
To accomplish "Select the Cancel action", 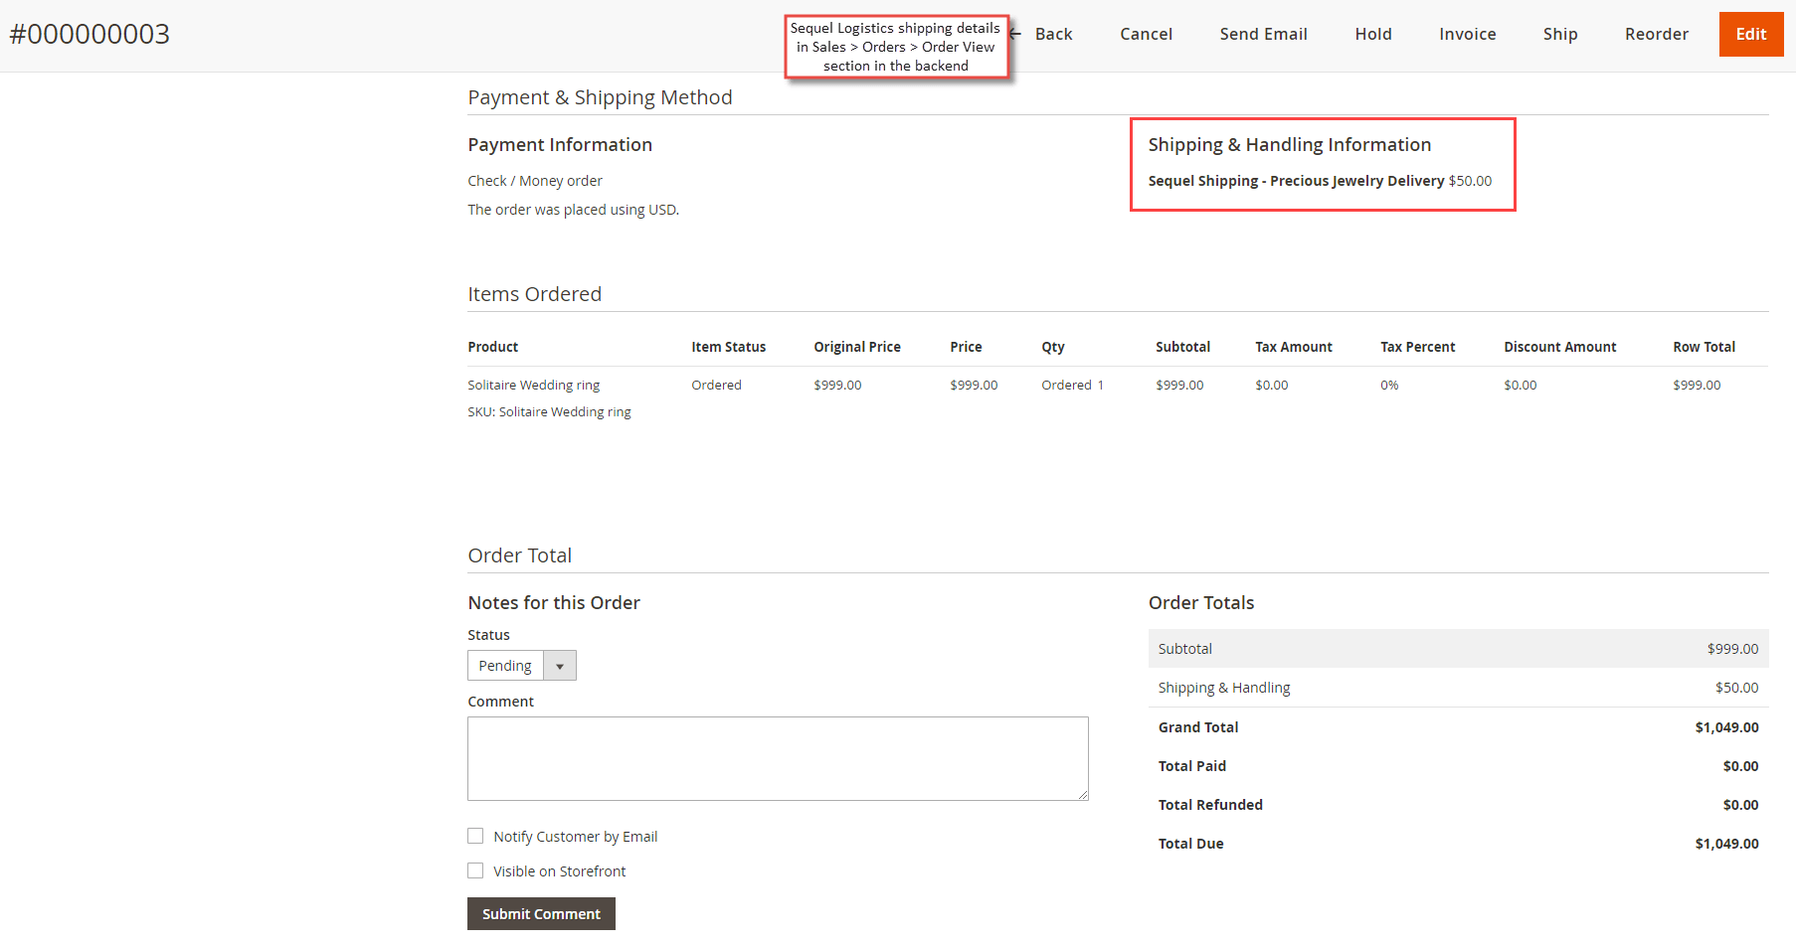I will (1146, 33).
